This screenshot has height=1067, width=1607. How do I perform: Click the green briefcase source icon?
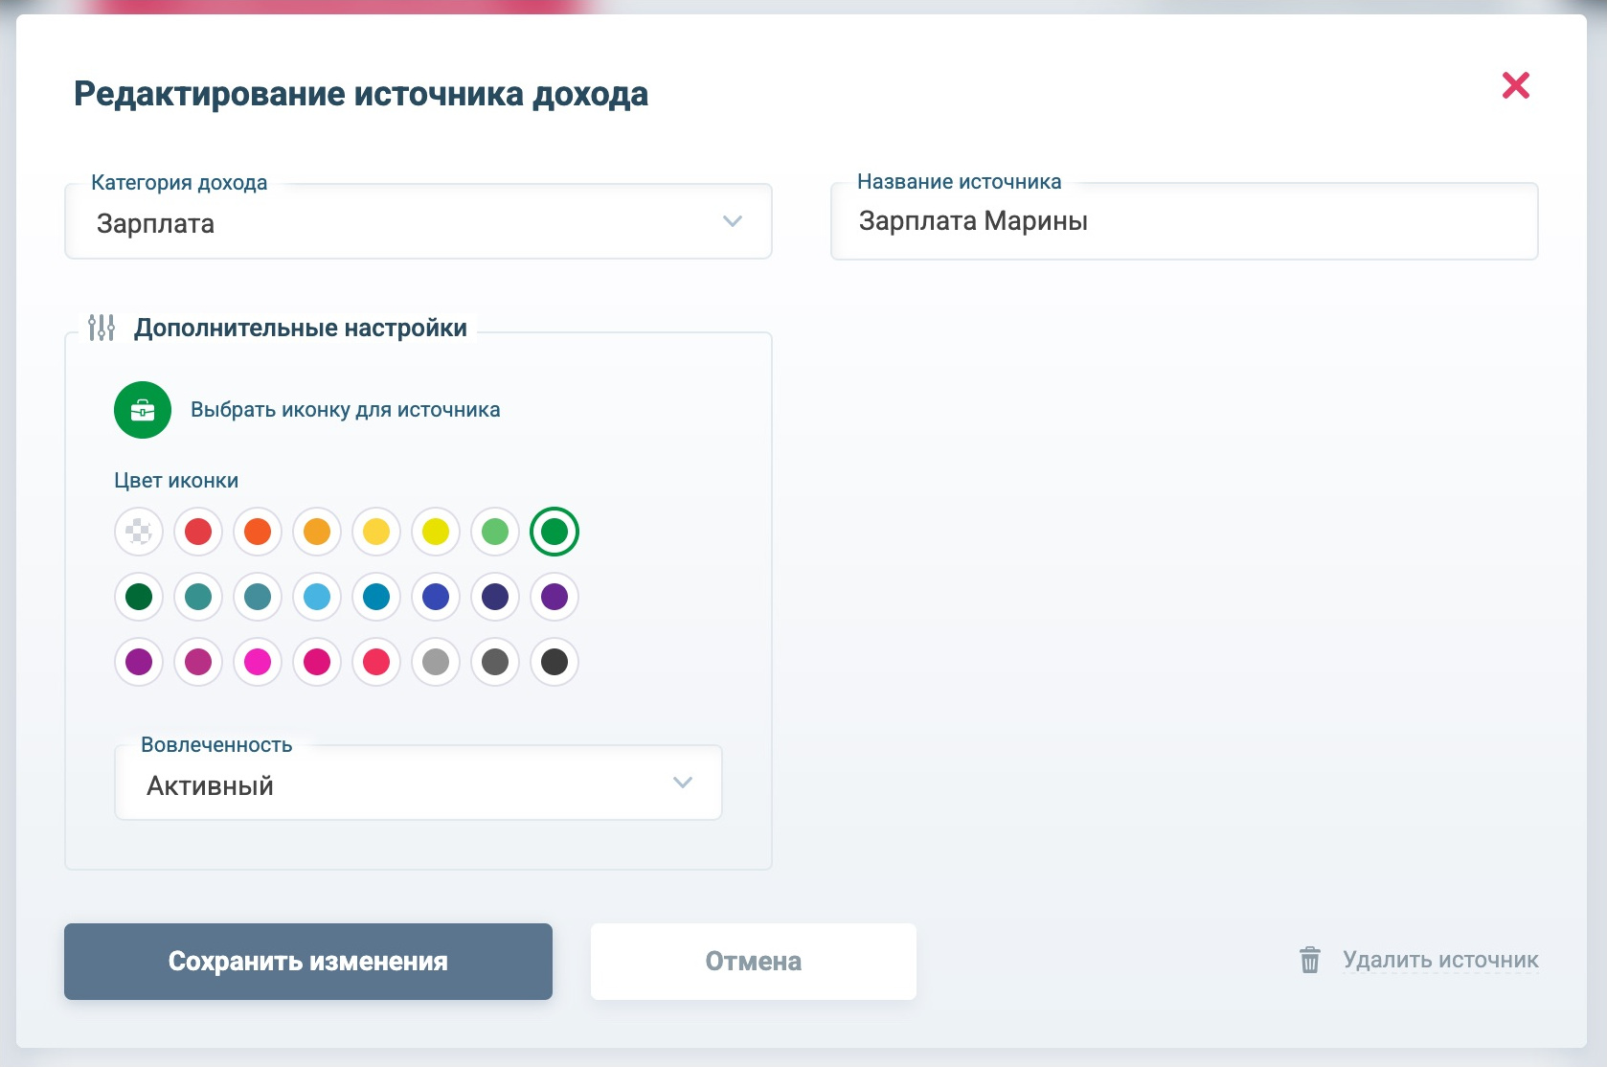(x=143, y=410)
